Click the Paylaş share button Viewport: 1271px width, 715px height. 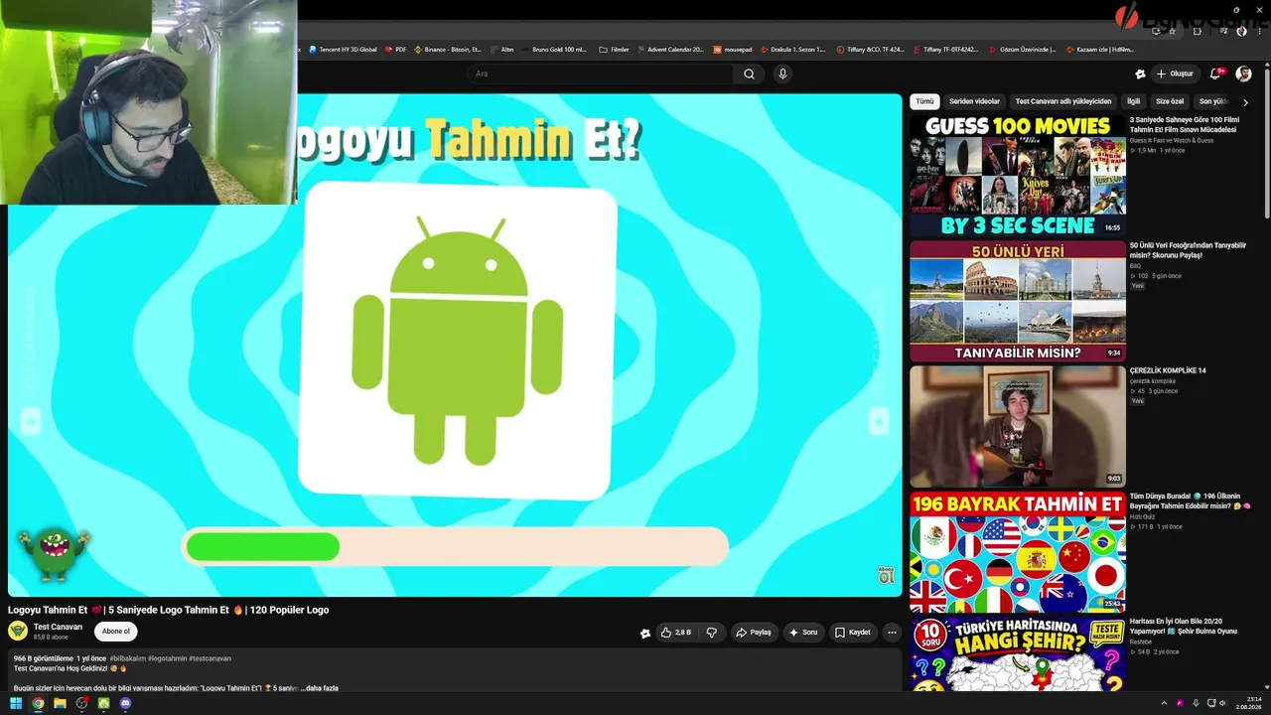point(753,633)
